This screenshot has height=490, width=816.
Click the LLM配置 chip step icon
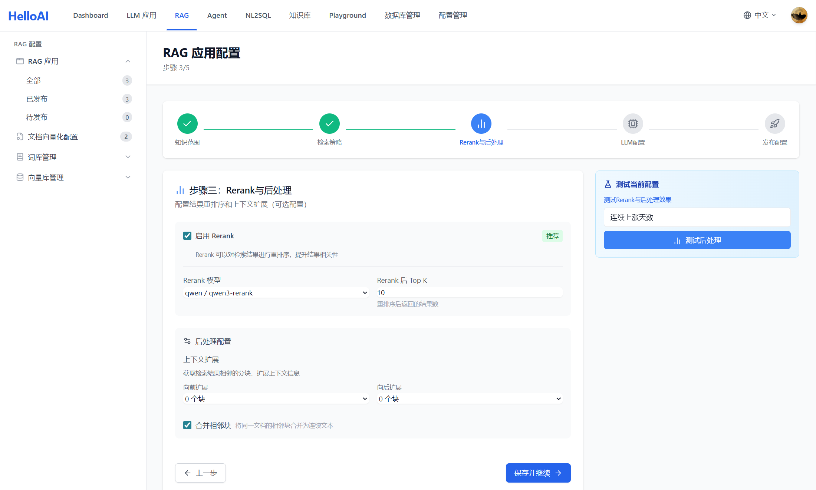click(x=633, y=123)
